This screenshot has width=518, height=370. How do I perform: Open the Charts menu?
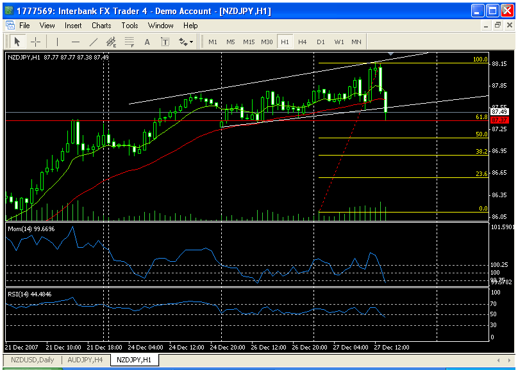tap(101, 26)
